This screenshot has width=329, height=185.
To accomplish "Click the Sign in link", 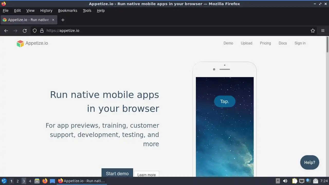I will click(300, 43).
